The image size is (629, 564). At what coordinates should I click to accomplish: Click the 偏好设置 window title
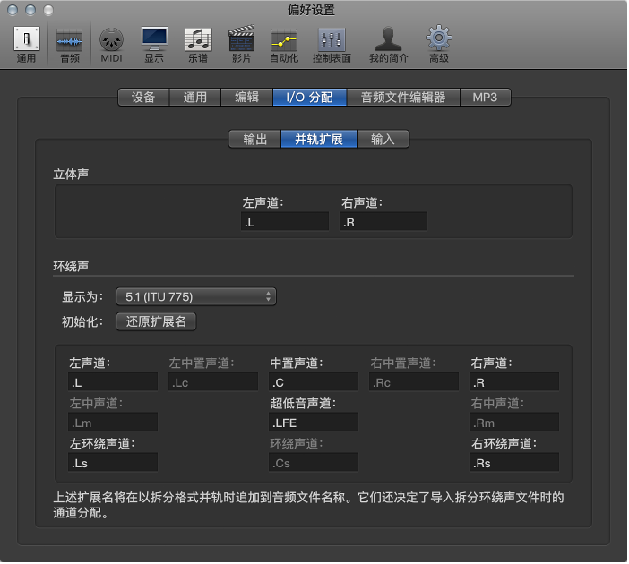coord(311,10)
